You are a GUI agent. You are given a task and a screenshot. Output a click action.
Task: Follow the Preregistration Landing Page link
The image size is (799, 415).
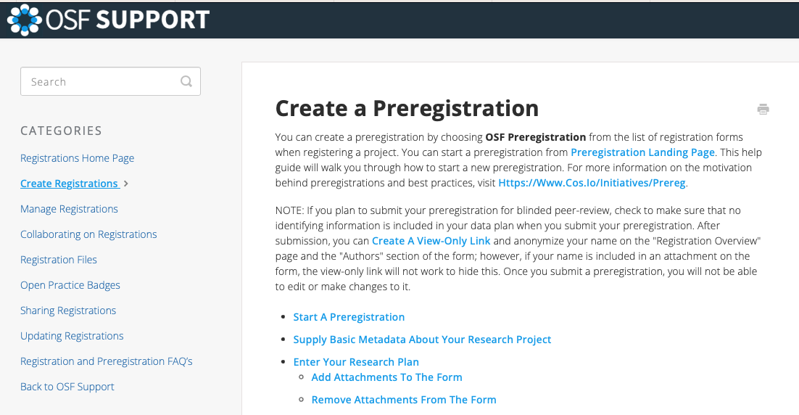642,152
